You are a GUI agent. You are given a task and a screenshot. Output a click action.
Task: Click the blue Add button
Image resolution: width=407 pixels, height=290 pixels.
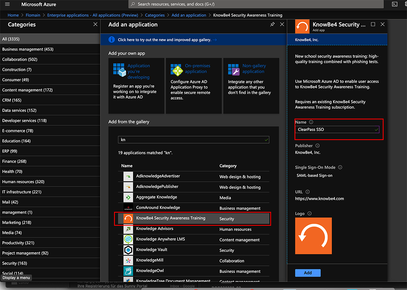tap(308, 273)
